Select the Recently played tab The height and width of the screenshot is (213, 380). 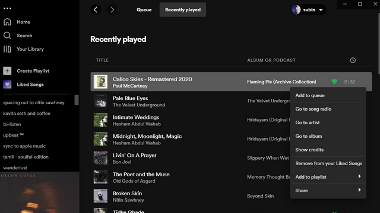pos(183,9)
